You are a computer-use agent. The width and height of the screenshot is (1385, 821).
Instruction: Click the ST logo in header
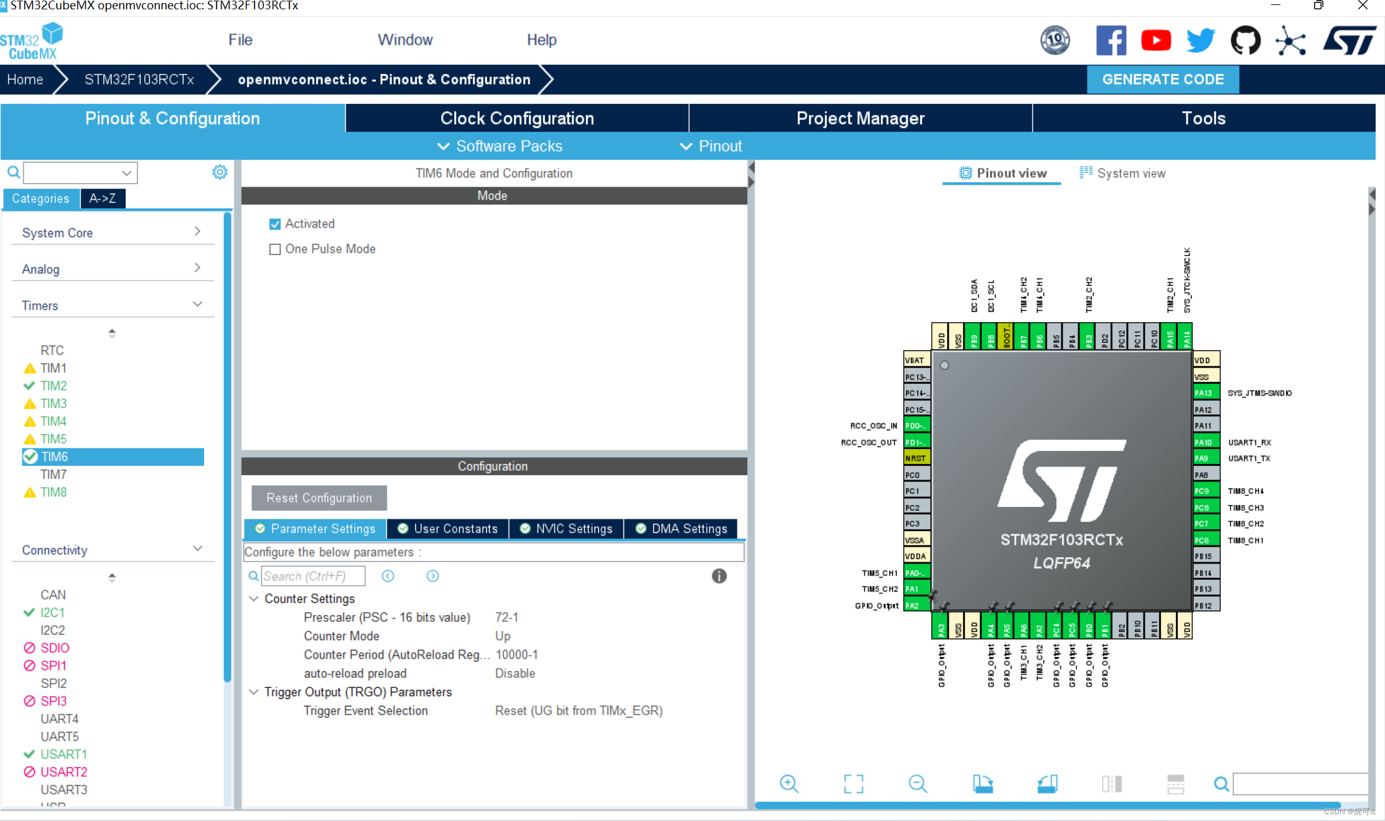pos(1350,41)
